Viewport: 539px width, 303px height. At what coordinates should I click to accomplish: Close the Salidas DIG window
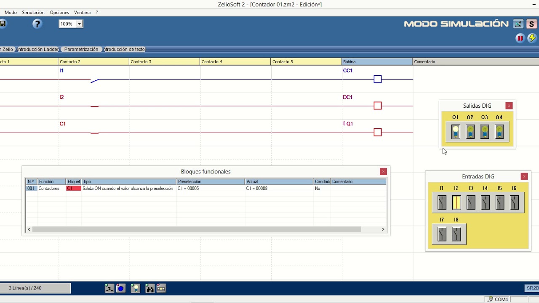[x=509, y=106]
